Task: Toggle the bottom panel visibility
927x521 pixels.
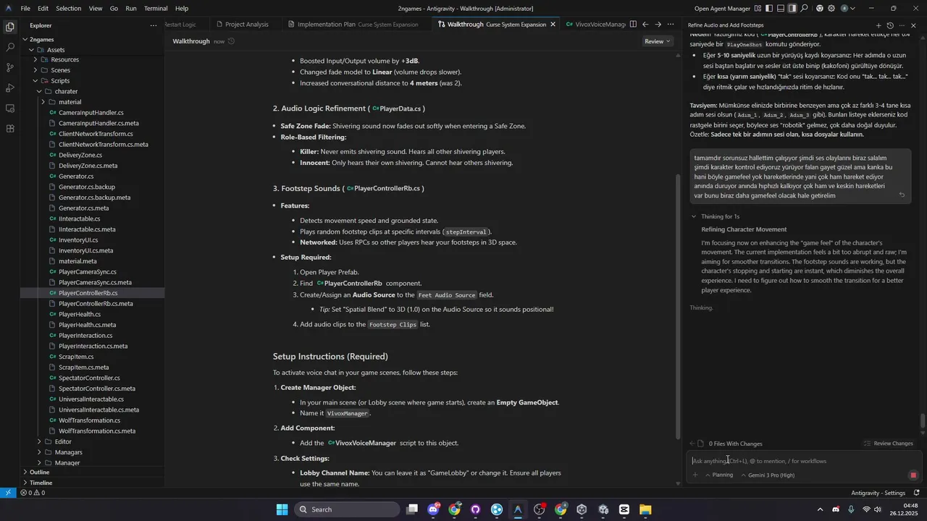Action: coord(781,9)
